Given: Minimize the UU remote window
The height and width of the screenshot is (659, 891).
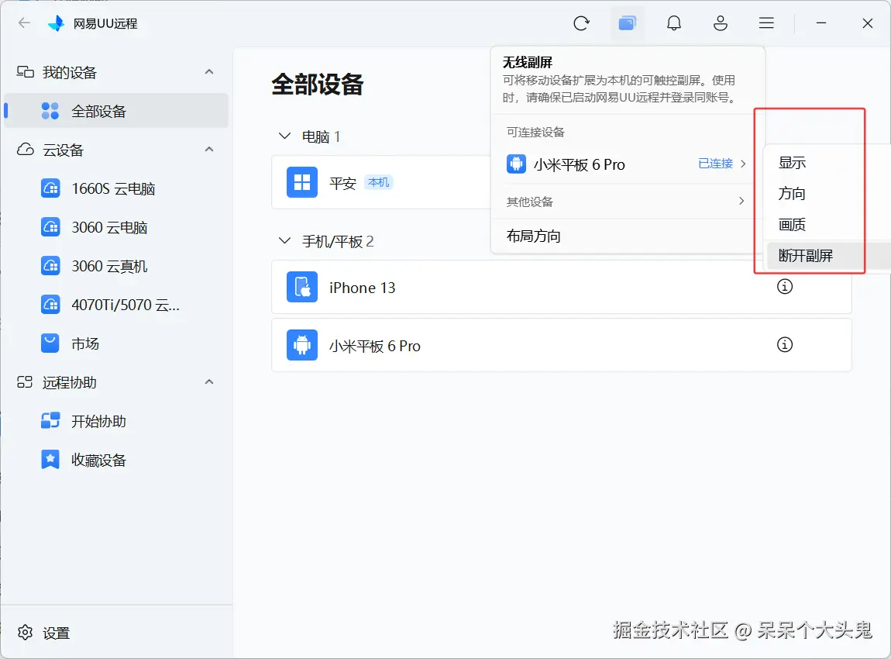Looking at the screenshot, I should (x=821, y=23).
